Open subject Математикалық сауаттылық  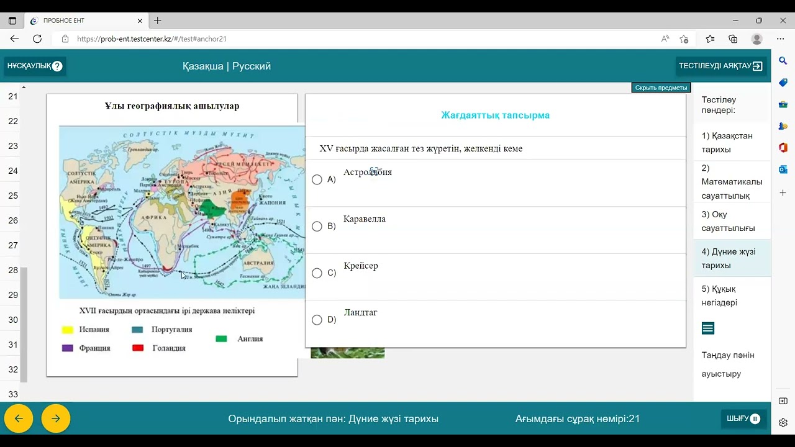pos(732,182)
